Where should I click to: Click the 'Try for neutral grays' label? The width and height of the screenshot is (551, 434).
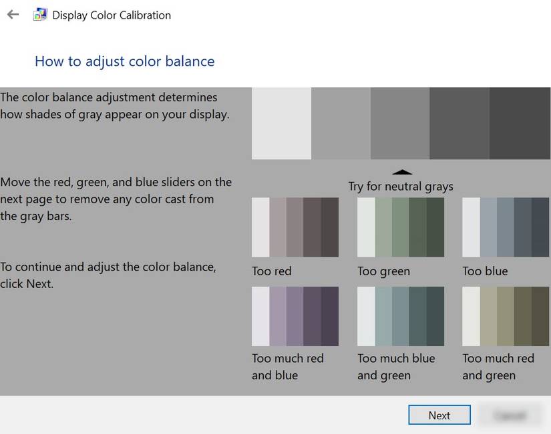pyautogui.click(x=401, y=186)
